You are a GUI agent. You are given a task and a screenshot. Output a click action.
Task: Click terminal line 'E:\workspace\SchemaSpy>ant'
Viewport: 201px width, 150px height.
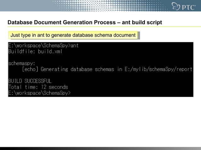[43, 46]
